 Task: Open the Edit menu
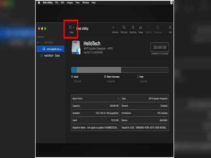pos(63,3)
